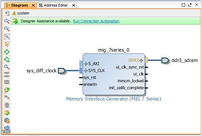Screen dimensions: 202x136
Task: Click the S_AXI interface connector
Action: [81, 64]
